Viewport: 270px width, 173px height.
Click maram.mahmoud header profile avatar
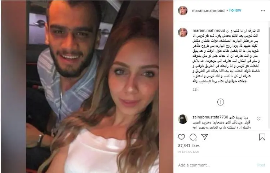[183, 11]
